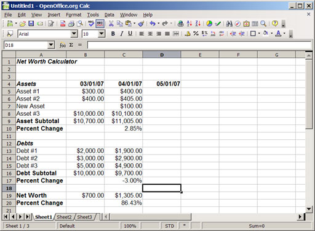This screenshot has width=315, height=231.
Task: Click the Sort Ascending icon
Action: click(x=189, y=23)
